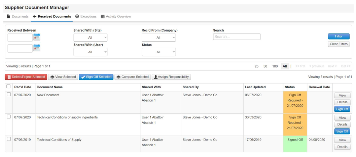Open the first Received Between calendar picker
The height and width of the screenshot is (157, 356).
tap(37, 37)
